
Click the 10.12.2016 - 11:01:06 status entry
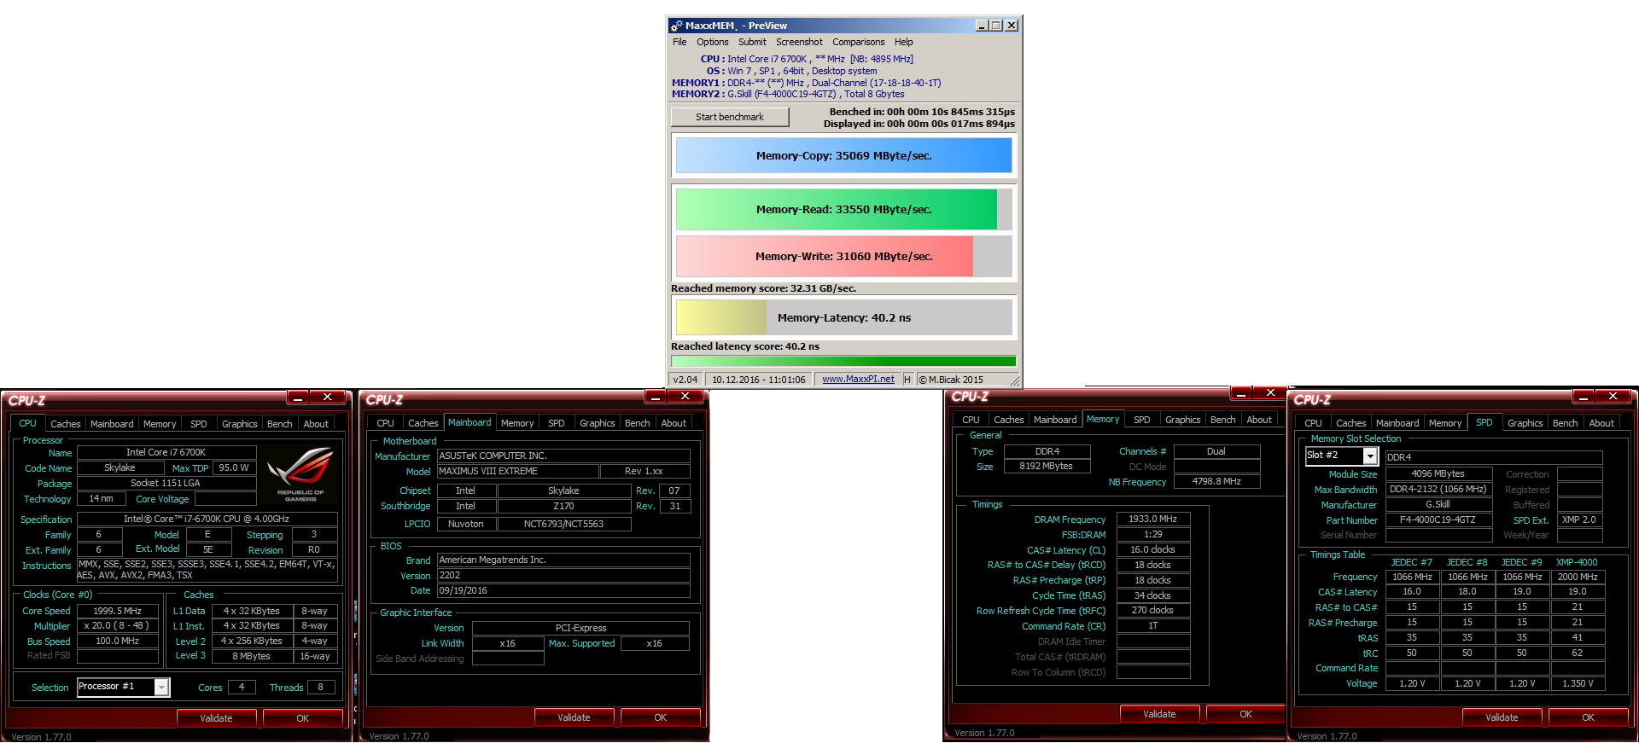coord(759,380)
